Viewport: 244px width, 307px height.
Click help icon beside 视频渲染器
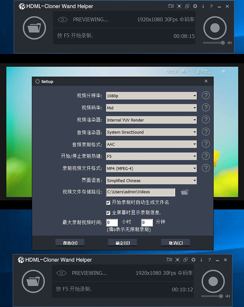pos(206,120)
